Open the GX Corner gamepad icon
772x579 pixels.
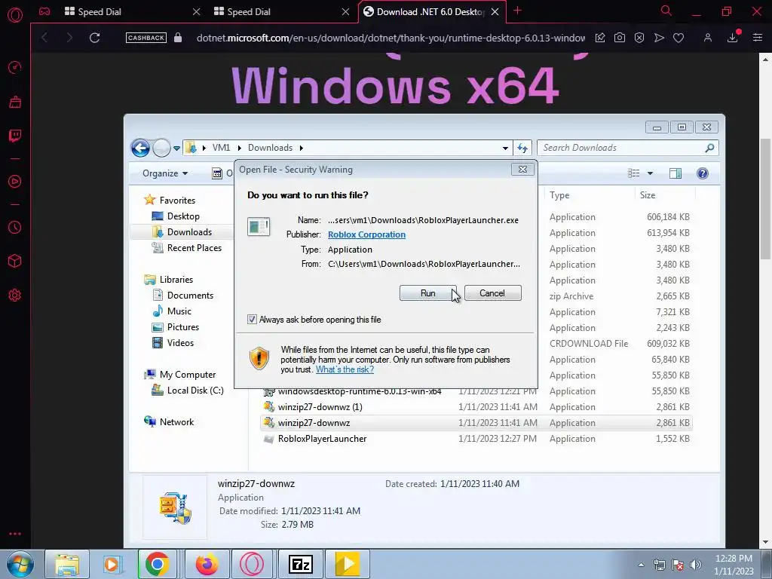(44, 11)
